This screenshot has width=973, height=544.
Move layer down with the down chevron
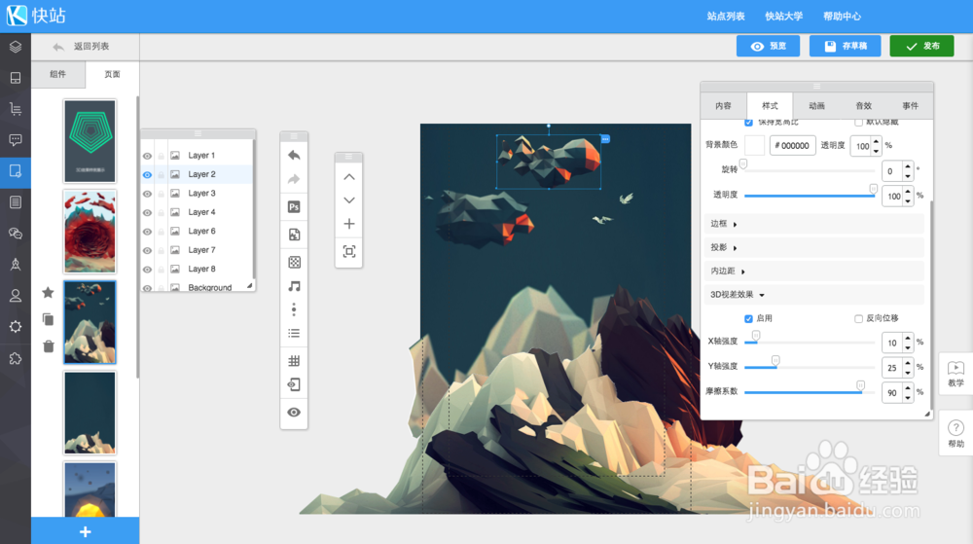(x=349, y=200)
